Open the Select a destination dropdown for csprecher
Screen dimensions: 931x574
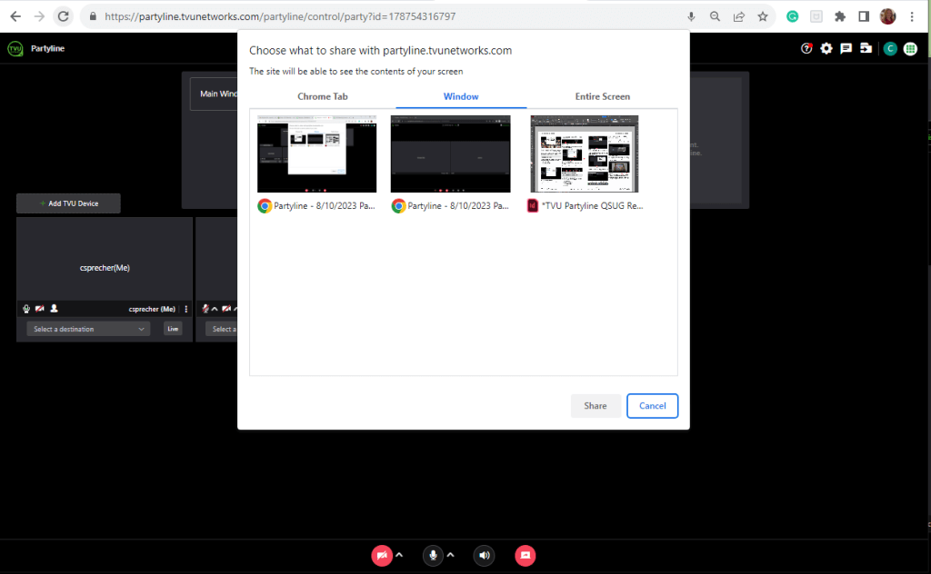[x=88, y=329]
